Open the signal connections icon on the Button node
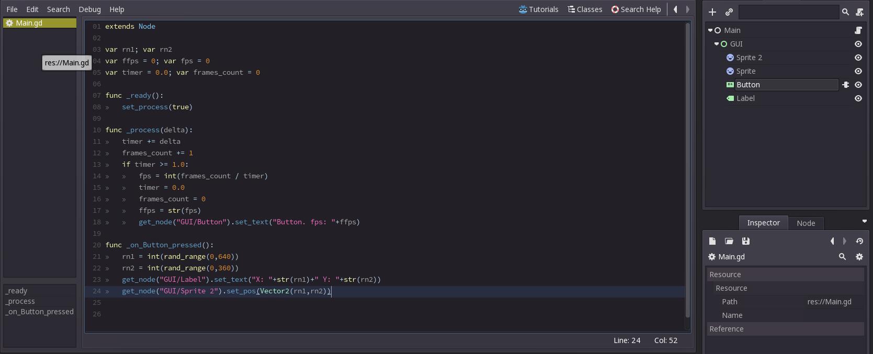The width and height of the screenshot is (873, 354). pyautogui.click(x=845, y=85)
